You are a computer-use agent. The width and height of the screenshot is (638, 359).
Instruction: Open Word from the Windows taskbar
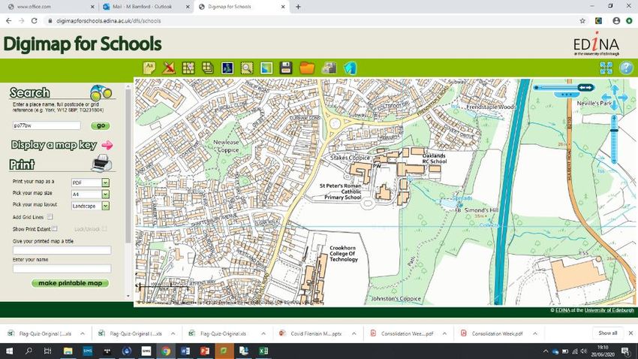[185, 351]
